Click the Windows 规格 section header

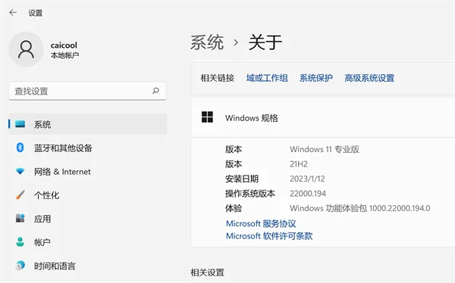323,117
